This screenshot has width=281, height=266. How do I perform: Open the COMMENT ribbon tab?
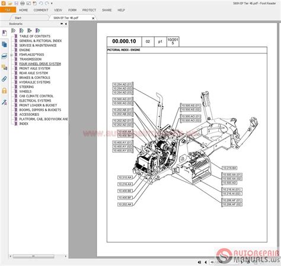point(41,10)
